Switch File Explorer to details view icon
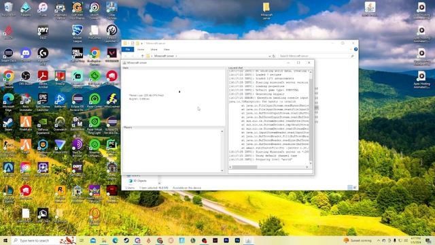Image resolution: width=435 pixels, height=245 pixels. click(350, 188)
